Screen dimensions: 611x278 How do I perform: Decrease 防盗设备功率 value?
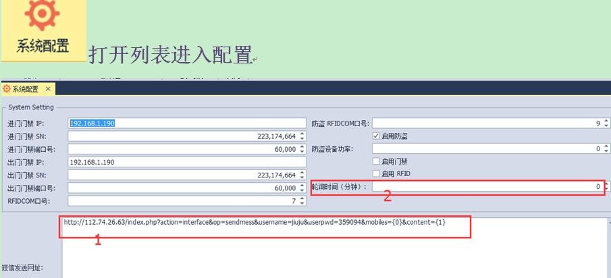point(606,150)
